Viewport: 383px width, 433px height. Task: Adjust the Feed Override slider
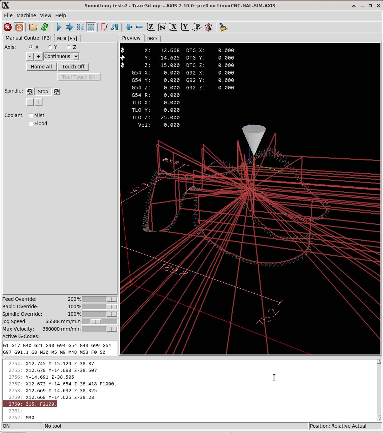100,299
